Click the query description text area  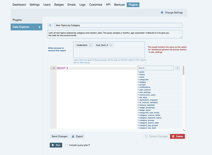click(115, 34)
